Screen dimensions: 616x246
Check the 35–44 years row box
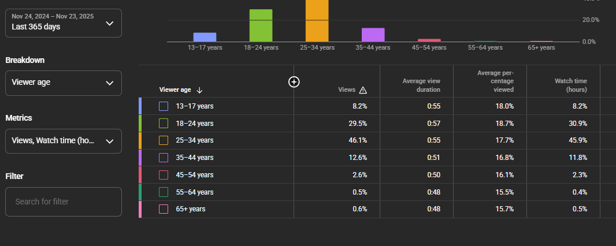(x=164, y=158)
